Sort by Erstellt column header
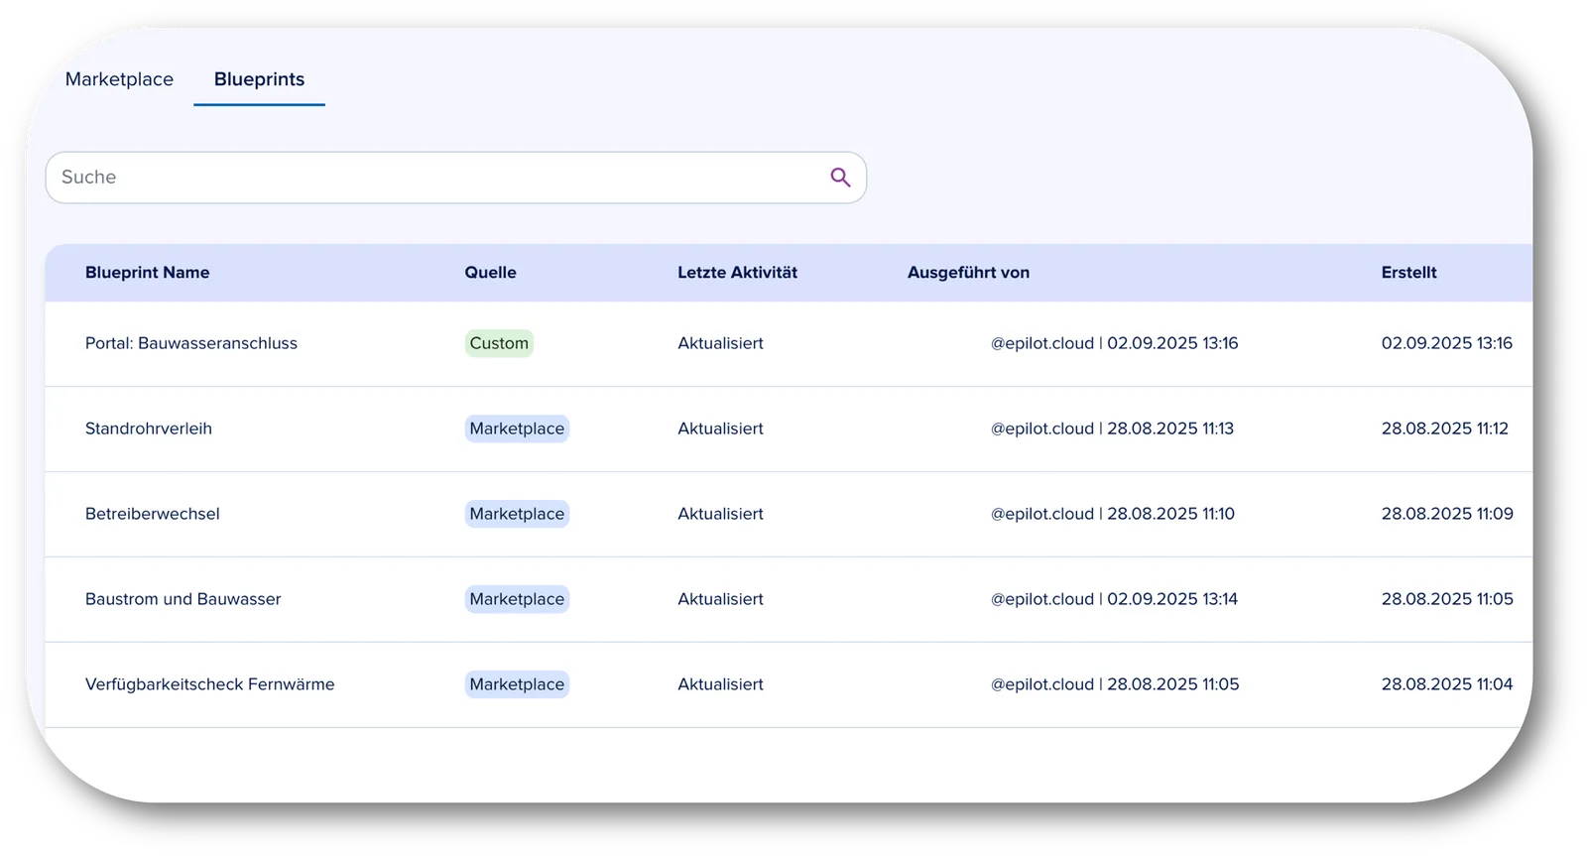 (1409, 273)
